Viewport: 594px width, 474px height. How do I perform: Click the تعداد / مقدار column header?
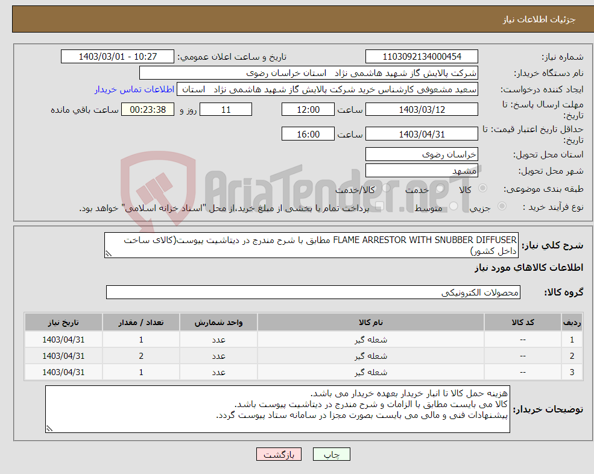click(x=141, y=323)
